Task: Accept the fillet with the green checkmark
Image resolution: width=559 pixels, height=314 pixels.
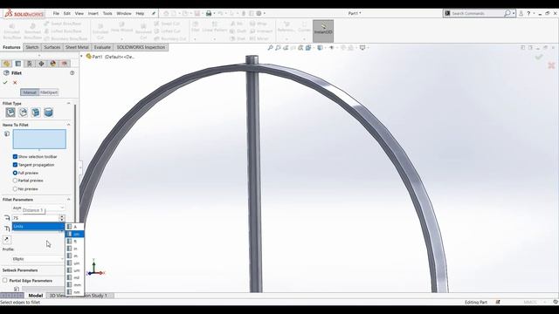Action: pos(5,83)
